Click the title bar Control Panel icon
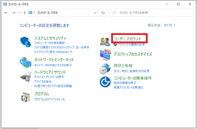 tap(5, 4)
